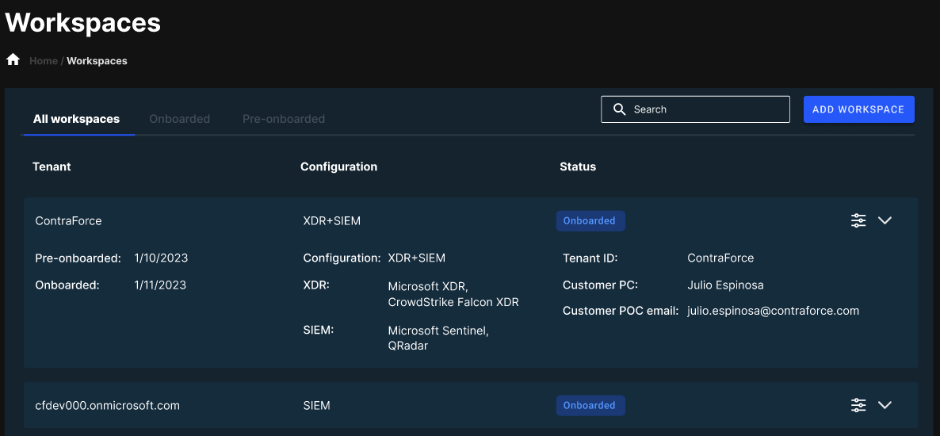This screenshot has width=940, height=436.
Task: Click the Home breadcrumb link text
Action: (x=44, y=61)
